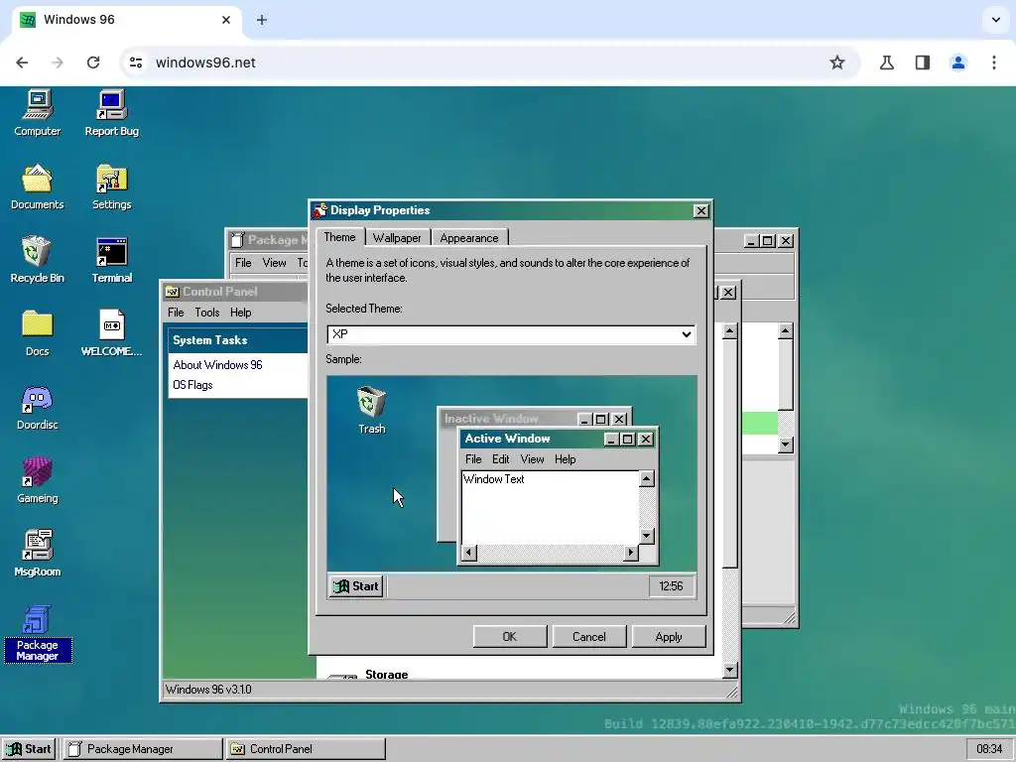Click the Cancel button in Display Properties
This screenshot has width=1016, height=762.
(589, 637)
